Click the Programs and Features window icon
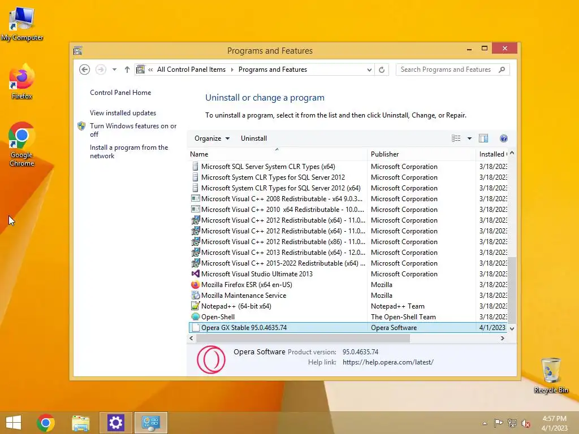 click(77, 50)
